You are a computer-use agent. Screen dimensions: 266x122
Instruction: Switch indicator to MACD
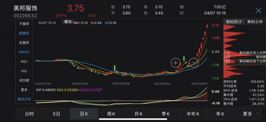coord(24,52)
